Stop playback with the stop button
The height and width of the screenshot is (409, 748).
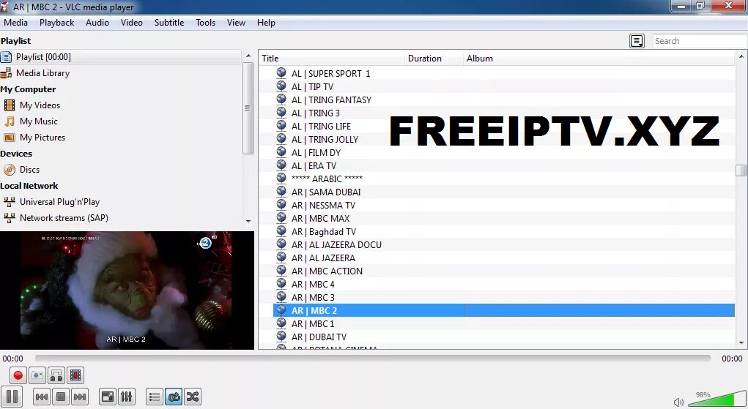(x=61, y=397)
